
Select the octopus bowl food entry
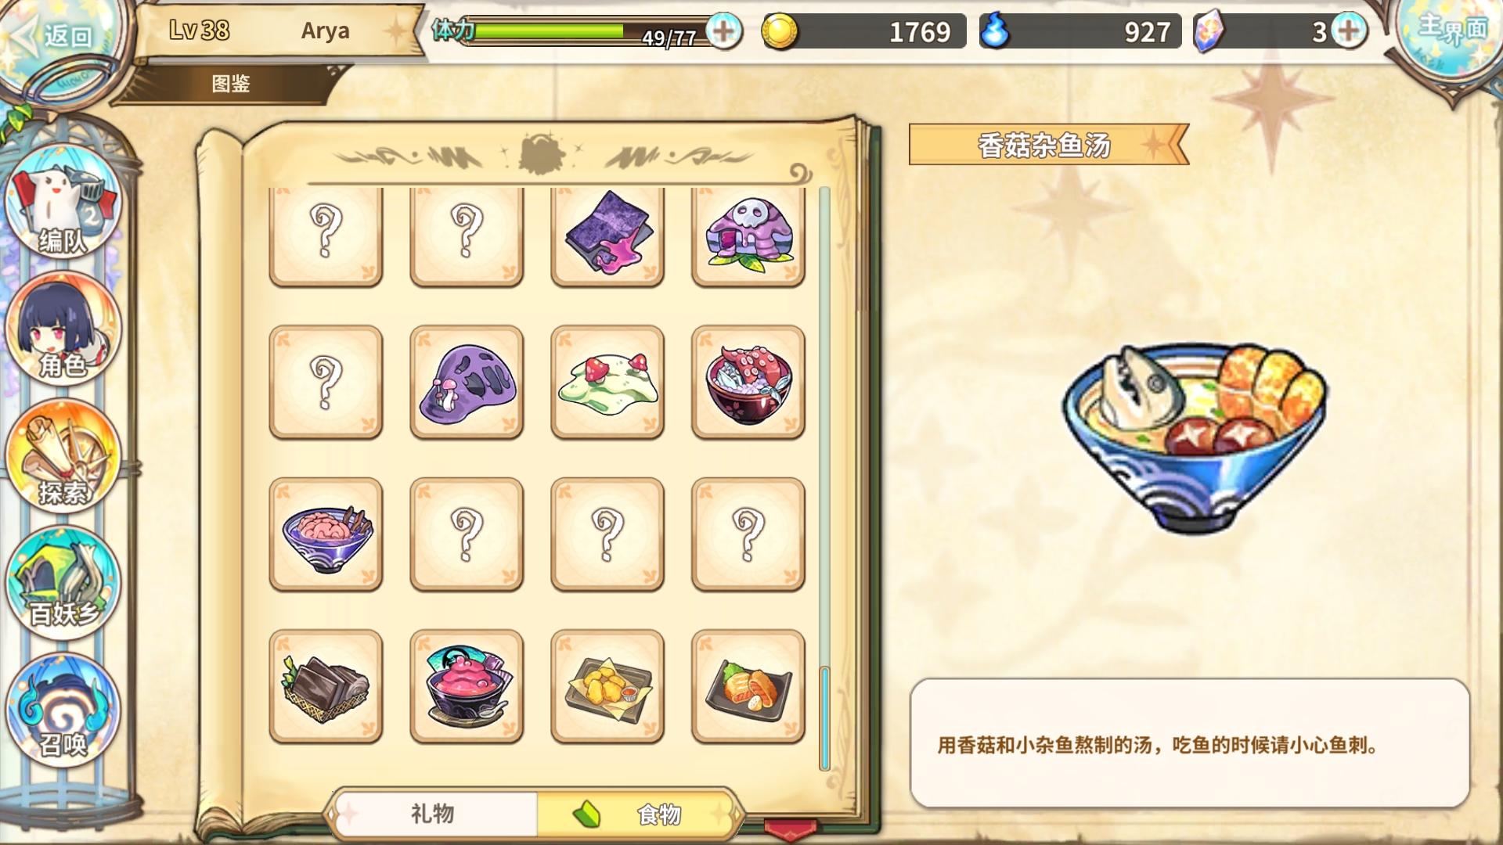(x=748, y=382)
